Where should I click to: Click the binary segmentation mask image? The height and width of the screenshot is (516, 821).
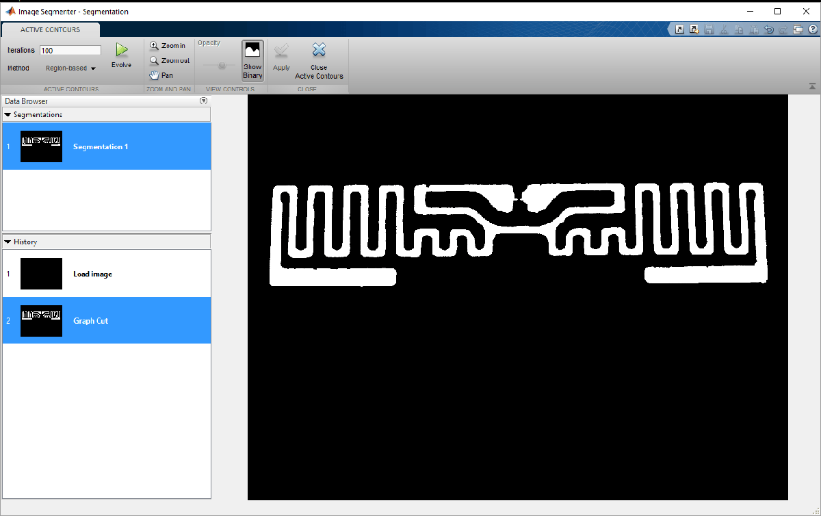(x=518, y=297)
